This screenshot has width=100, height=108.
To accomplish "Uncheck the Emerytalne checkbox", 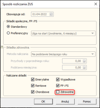I will (33, 79).
